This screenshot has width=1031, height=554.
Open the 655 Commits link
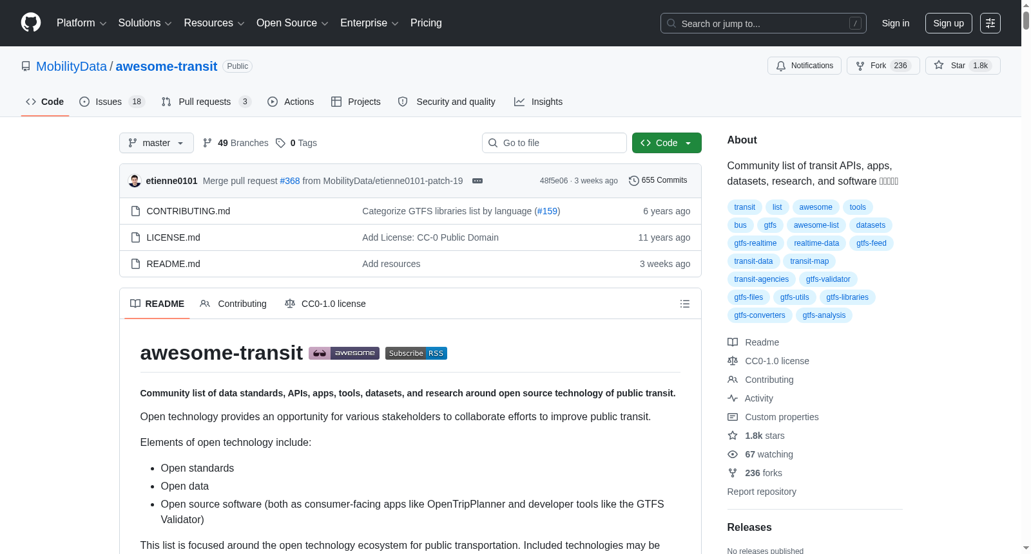coord(658,181)
